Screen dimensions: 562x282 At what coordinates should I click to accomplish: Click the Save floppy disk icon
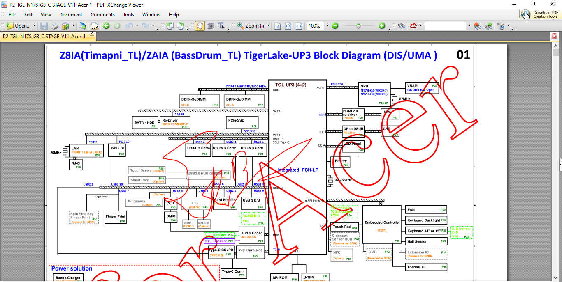(44, 26)
